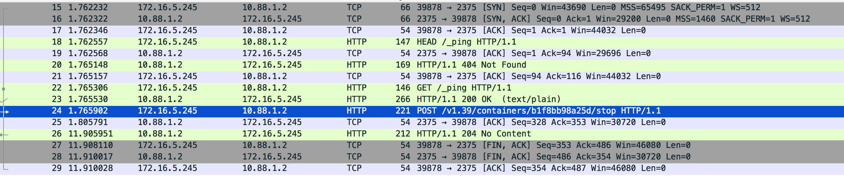Select packet 17 ACK row
The height and width of the screenshot is (185, 844).
[422, 31]
